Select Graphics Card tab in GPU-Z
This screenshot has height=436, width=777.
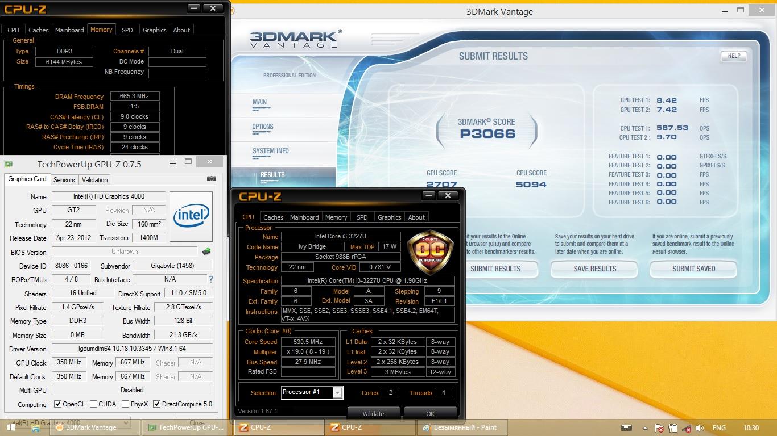point(27,179)
